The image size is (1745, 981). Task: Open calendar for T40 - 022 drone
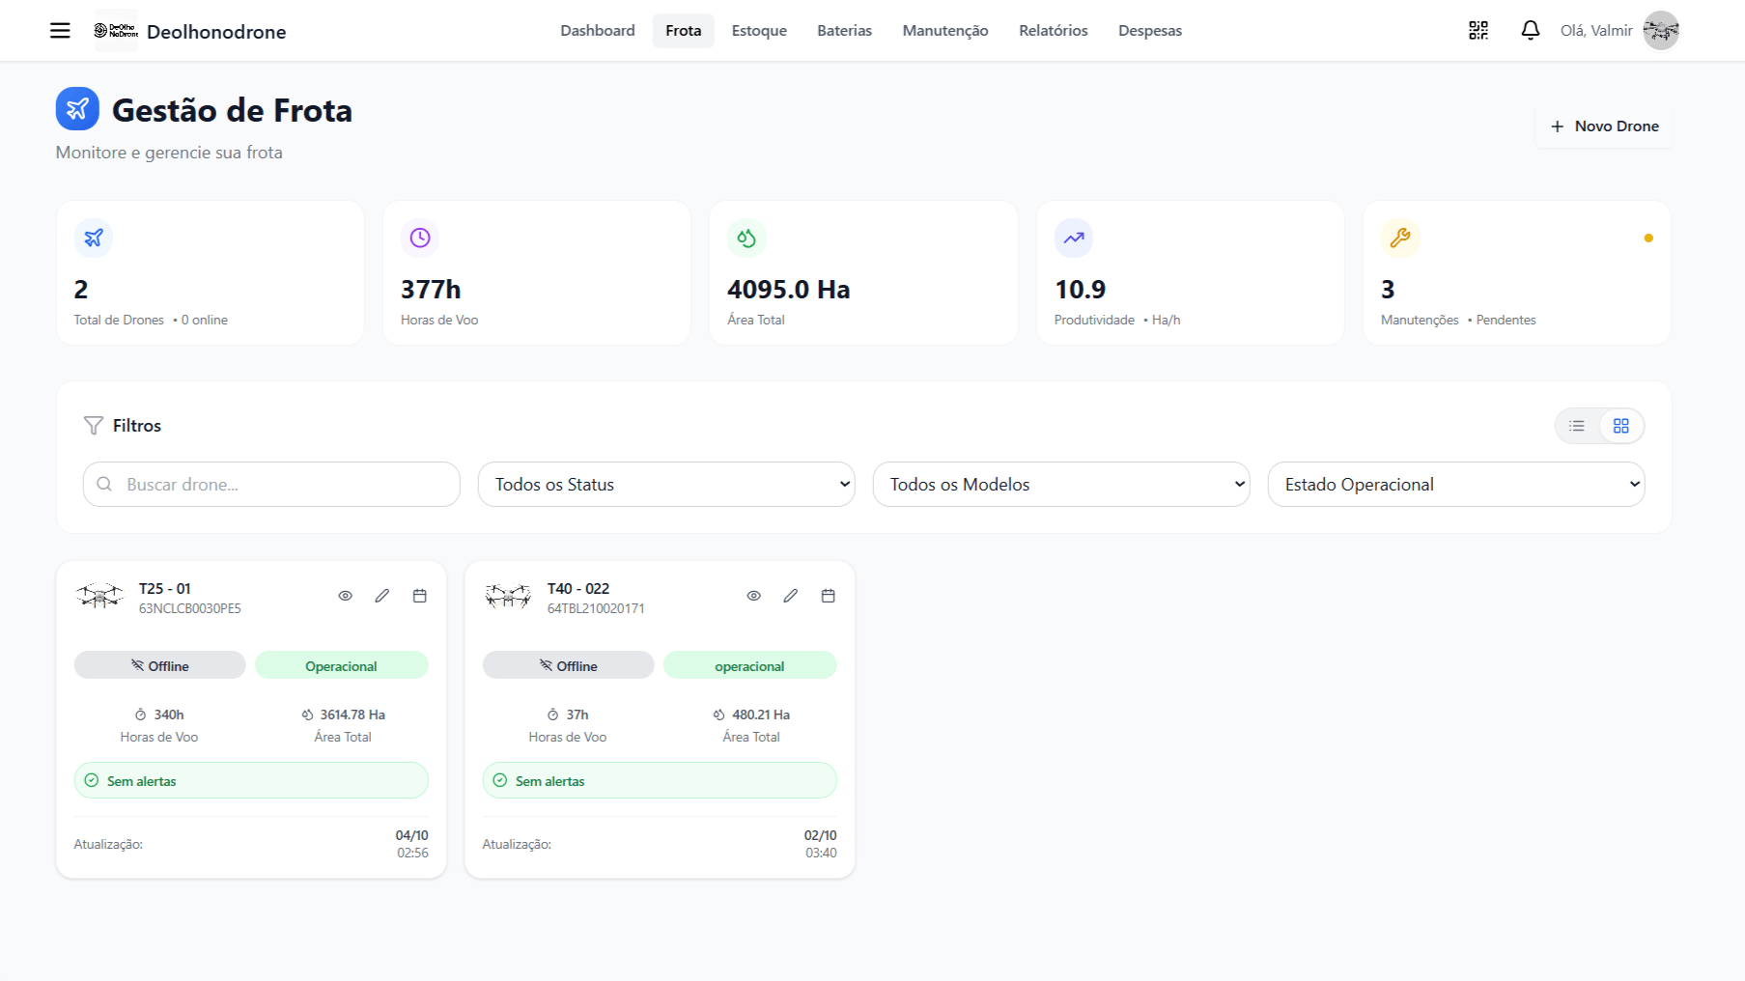[828, 596]
